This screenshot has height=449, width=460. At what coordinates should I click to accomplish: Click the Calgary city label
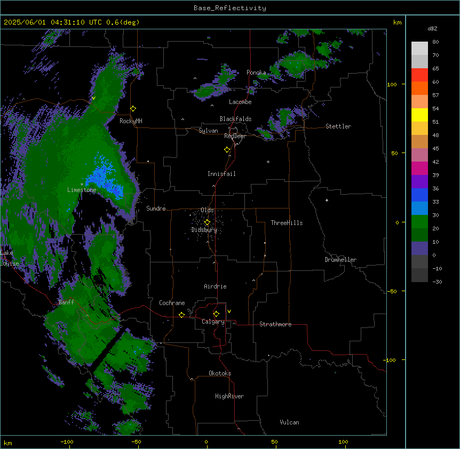213,322
